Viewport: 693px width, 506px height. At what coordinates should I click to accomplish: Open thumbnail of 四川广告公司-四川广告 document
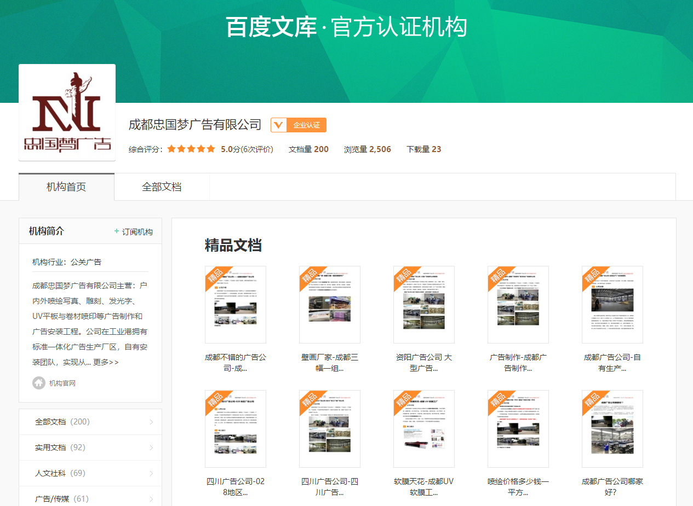(x=330, y=429)
